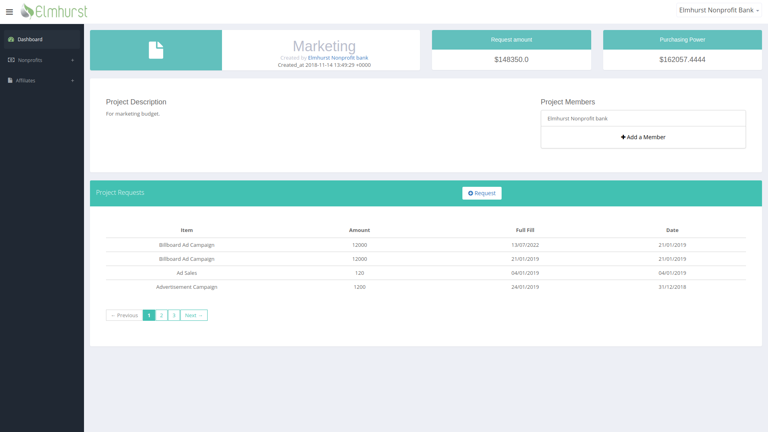Go to the Previous page

point(124,315)
